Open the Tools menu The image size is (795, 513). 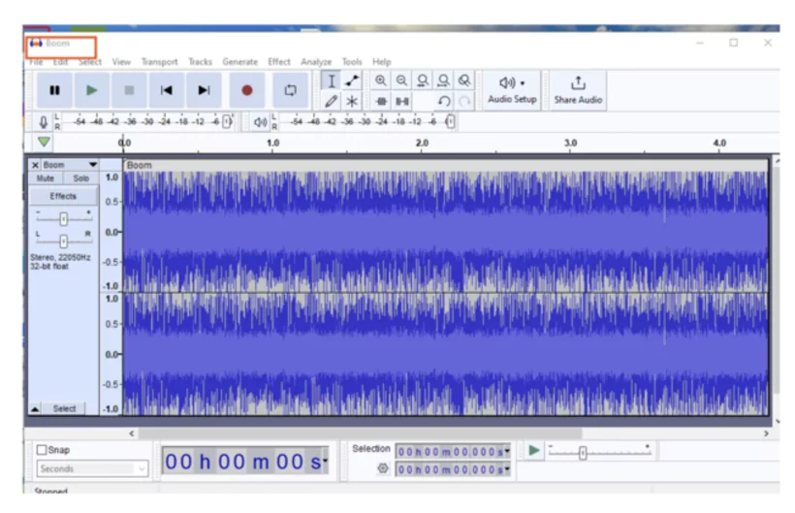coord(352,62)
